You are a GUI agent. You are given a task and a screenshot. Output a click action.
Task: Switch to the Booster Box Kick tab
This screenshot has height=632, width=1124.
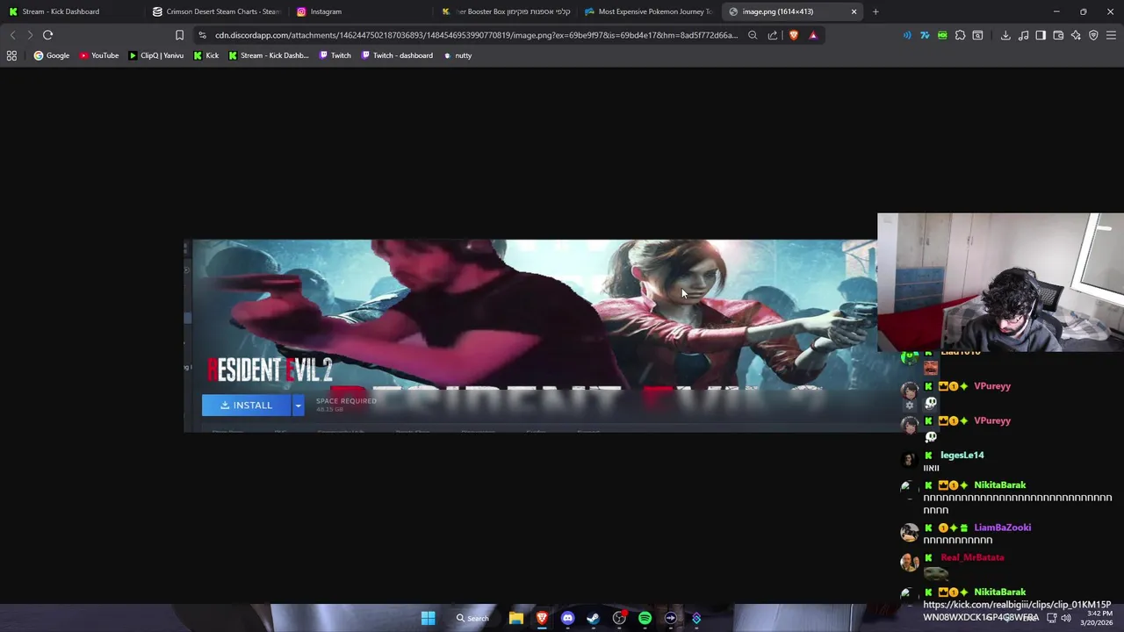click(x=507, y=11)
